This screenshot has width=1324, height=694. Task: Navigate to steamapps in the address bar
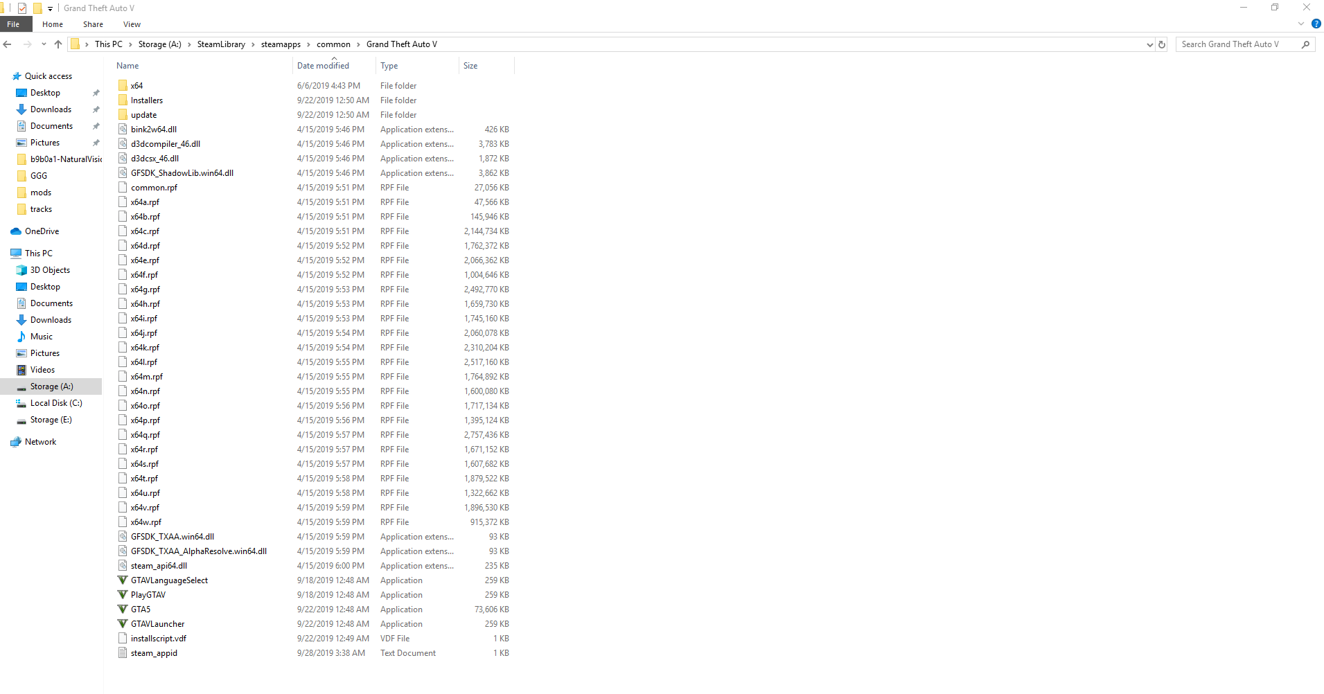281,44
